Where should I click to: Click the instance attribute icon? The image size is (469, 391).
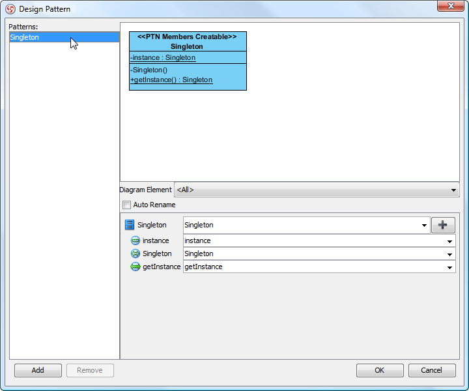coord(135,240)
